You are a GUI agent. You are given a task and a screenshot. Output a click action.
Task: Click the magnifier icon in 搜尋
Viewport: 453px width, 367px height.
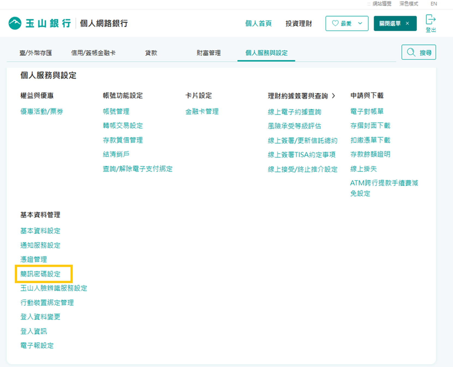[411, 52]
